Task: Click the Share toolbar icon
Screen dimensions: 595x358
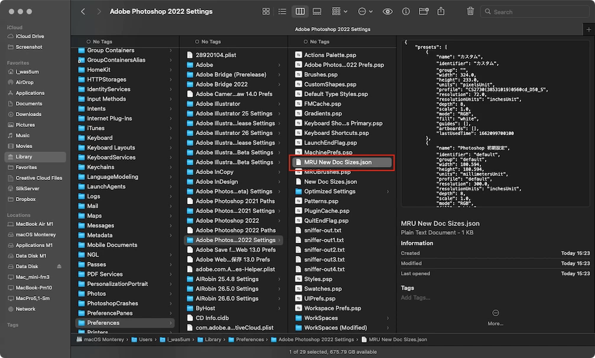Action: click(441, 11)
